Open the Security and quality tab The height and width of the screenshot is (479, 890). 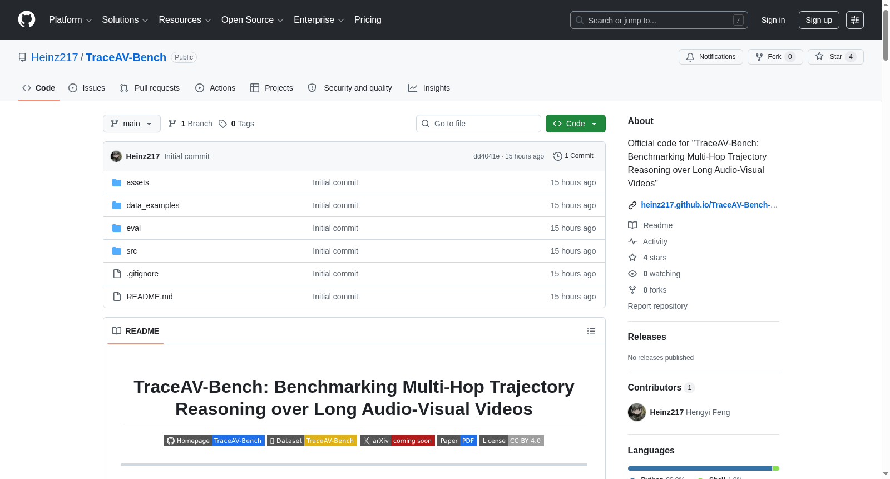tap(350, 88)
